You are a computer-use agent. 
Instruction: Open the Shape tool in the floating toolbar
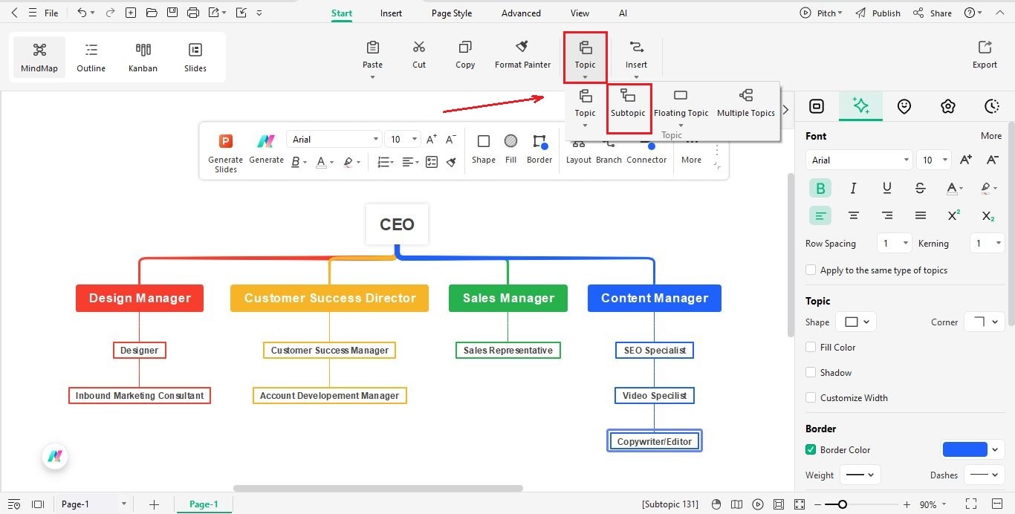(483, 150)
